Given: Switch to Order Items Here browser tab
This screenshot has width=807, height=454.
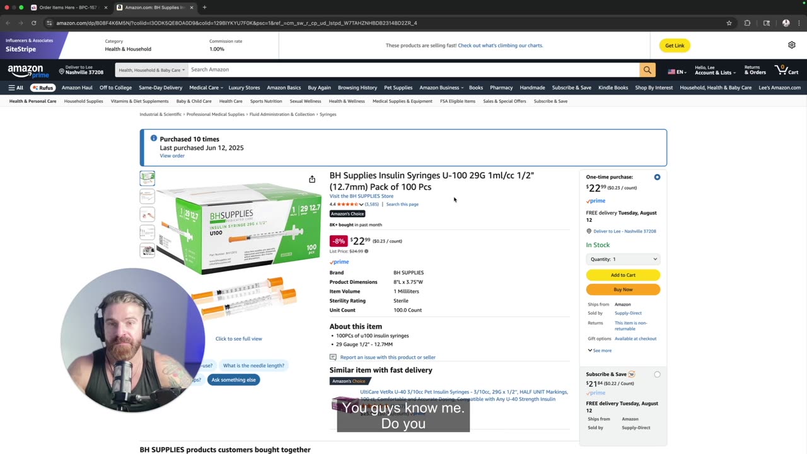Looking at the screenshot, I should [x=67, y=8].
